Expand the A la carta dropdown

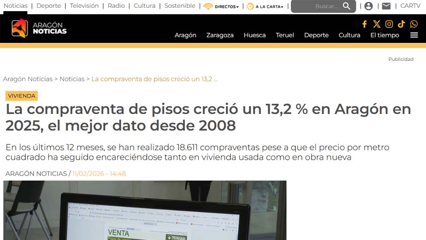coord(265,6)
